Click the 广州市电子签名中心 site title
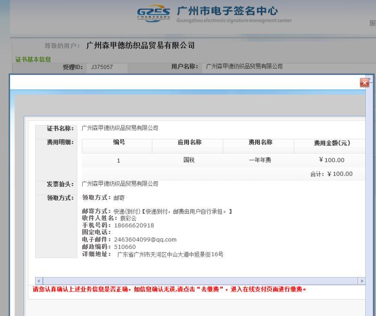This screenshot has width=376, height=316. click(x=227, y=11)
